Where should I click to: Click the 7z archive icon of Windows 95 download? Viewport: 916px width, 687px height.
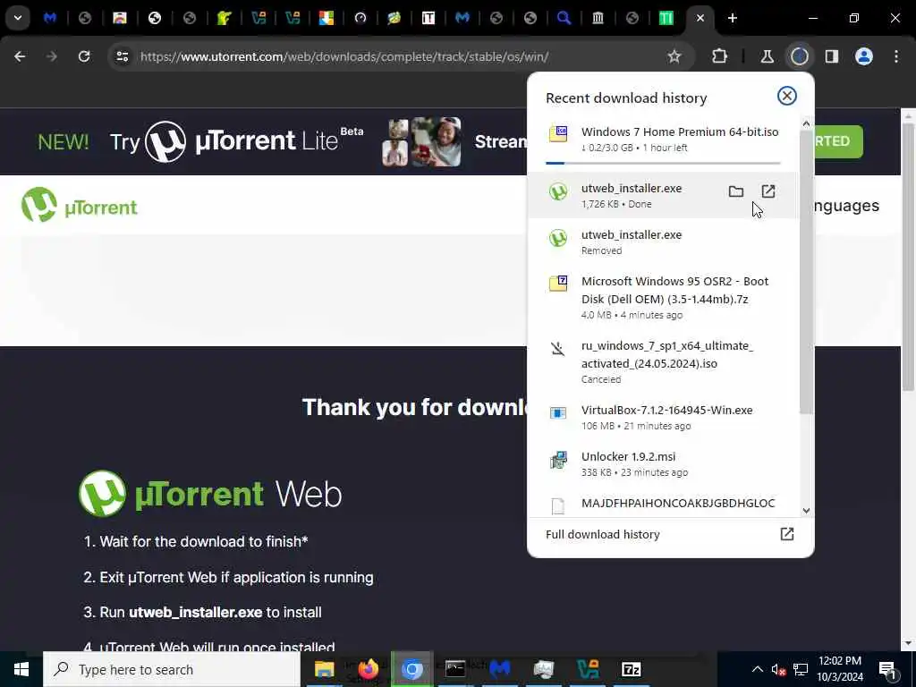[558, 284]
